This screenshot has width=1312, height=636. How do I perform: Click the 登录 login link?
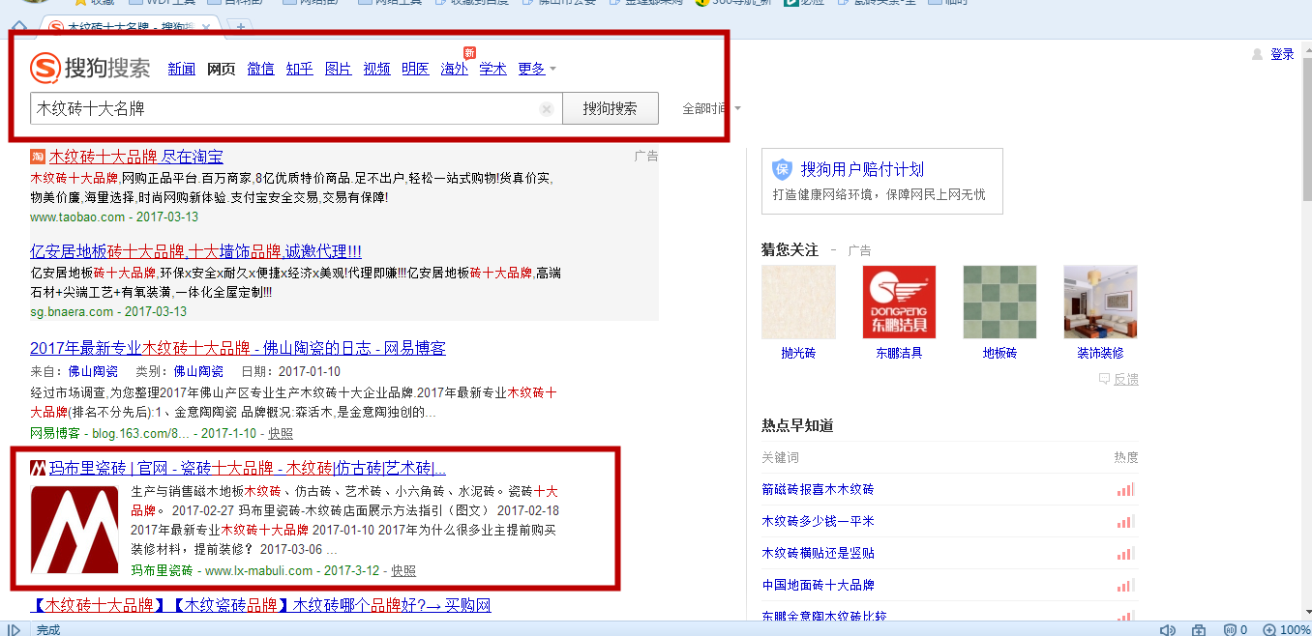click(x=1282, y=54)
